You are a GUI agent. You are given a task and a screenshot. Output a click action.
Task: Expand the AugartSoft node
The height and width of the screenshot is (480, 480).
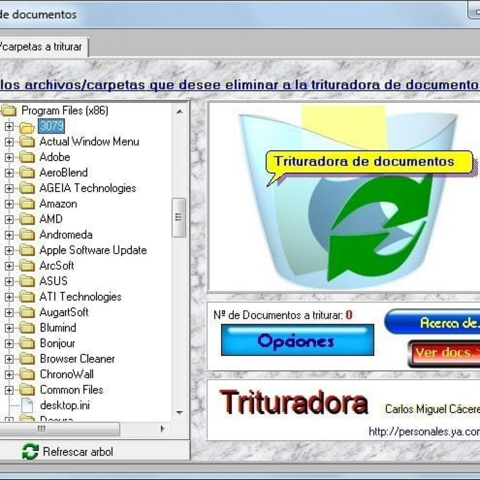tap(9, 312)
